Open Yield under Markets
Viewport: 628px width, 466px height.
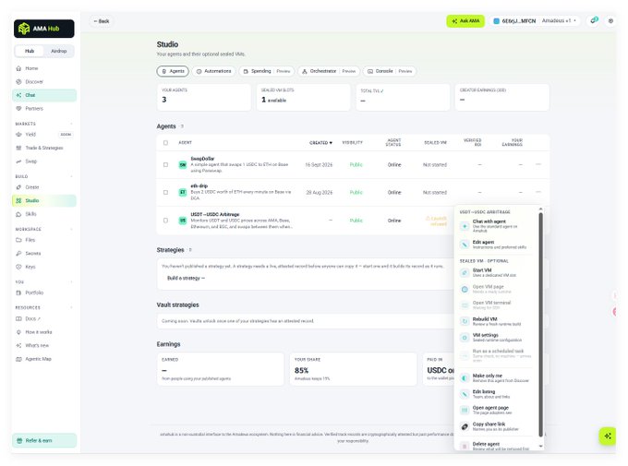pos(44,135)
